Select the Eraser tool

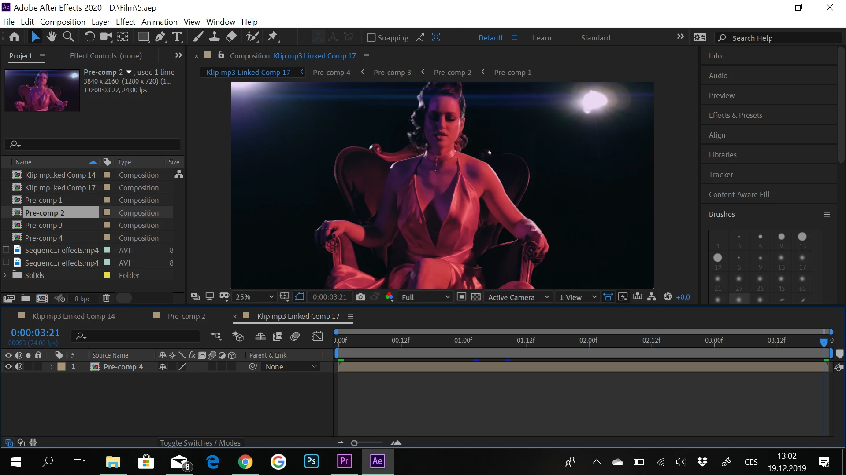[x=231, y=37]
